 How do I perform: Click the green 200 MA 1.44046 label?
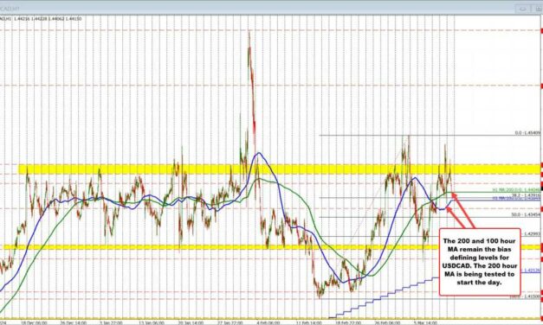tap(516, 190)
